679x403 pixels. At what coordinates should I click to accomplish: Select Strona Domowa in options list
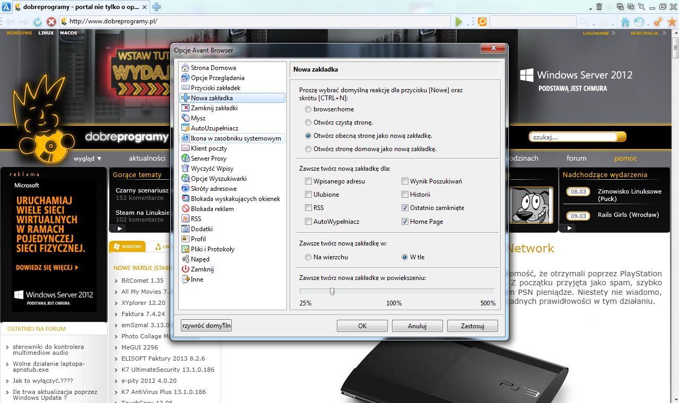(x=213, y=68)
